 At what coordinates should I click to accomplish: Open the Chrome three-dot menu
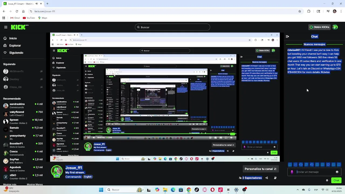[341, 11]
